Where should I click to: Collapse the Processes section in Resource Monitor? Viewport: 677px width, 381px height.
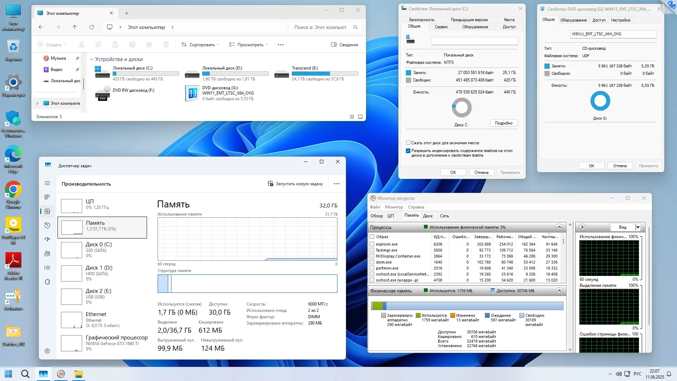559,227
